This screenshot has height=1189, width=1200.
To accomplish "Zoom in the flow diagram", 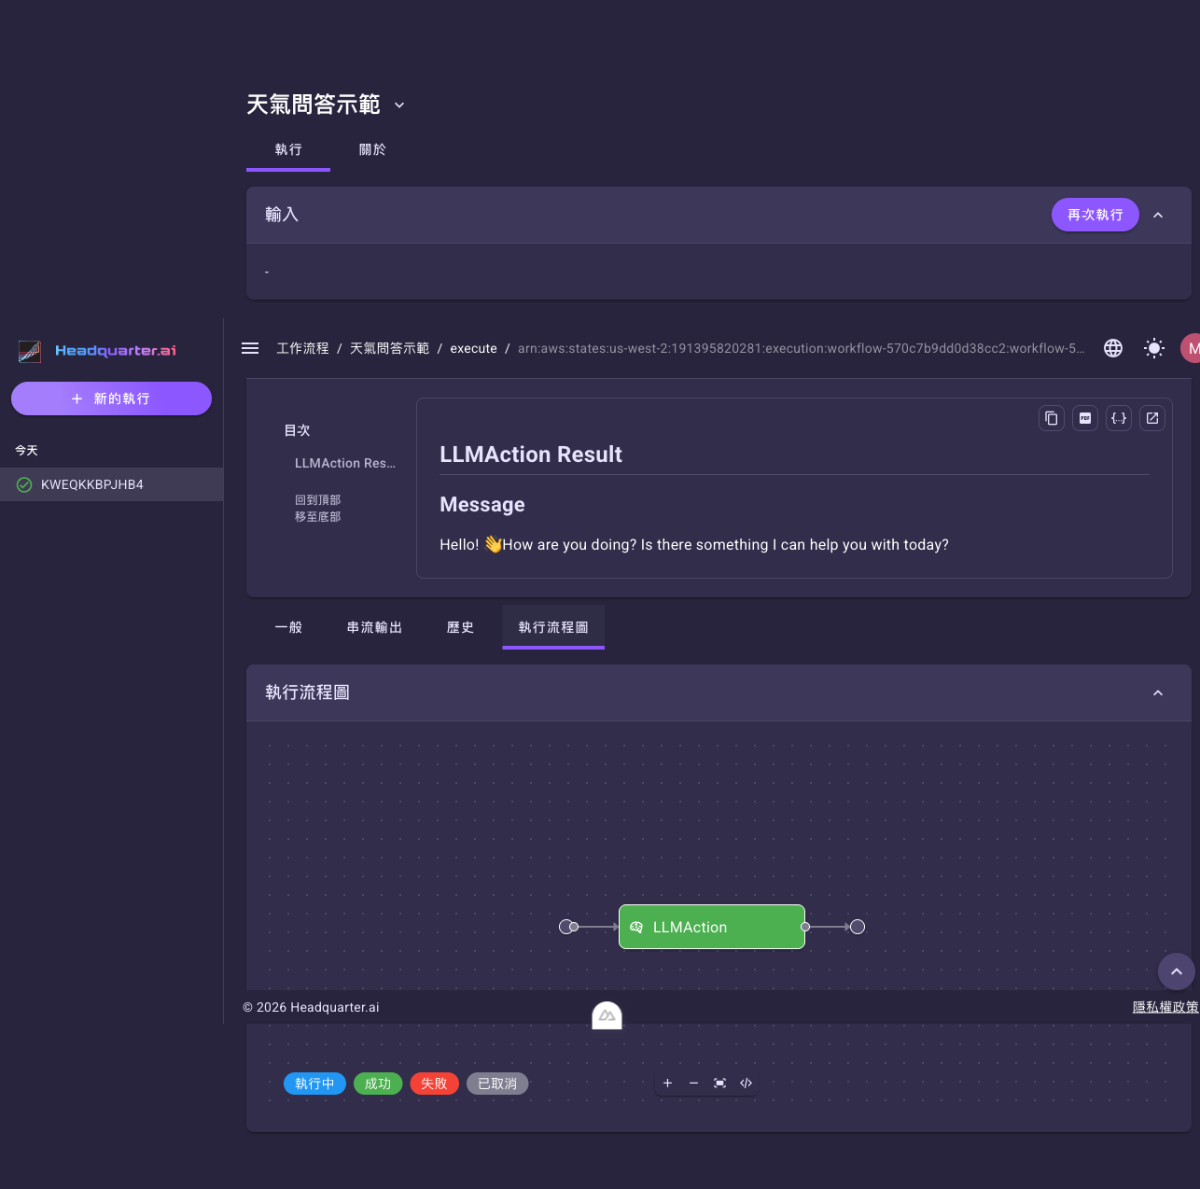I will click(667, 1083).
